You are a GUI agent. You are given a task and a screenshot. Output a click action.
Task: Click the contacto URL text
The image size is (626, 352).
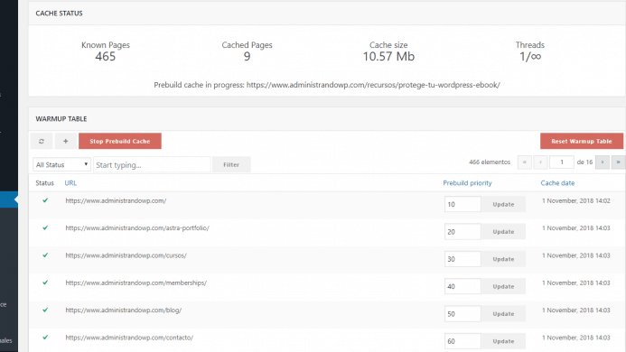(129, 338)
